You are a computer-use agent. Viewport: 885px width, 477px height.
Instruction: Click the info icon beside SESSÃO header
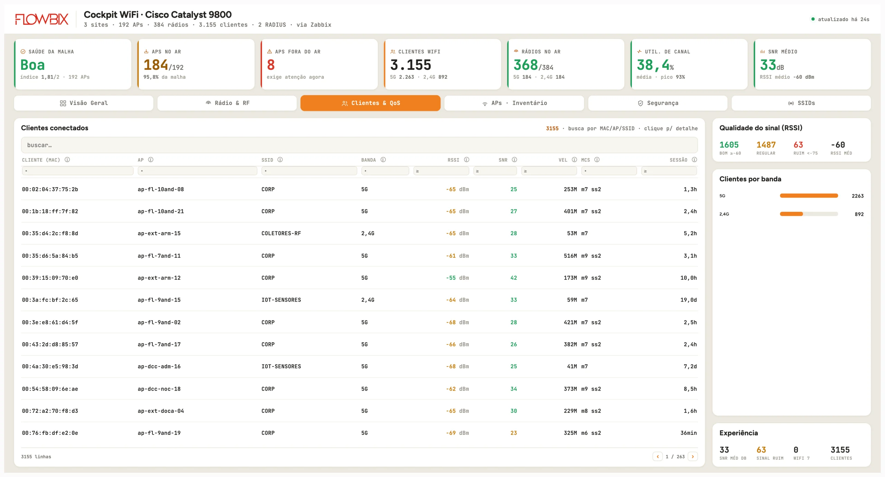[x=694, y=160]
